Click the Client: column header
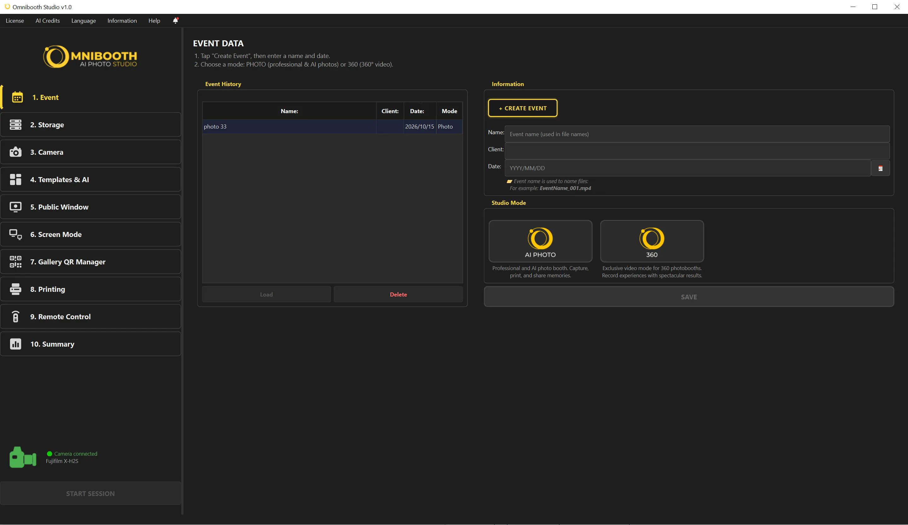The height and width of the screenshot is (525, 908). tap(390, 111)
